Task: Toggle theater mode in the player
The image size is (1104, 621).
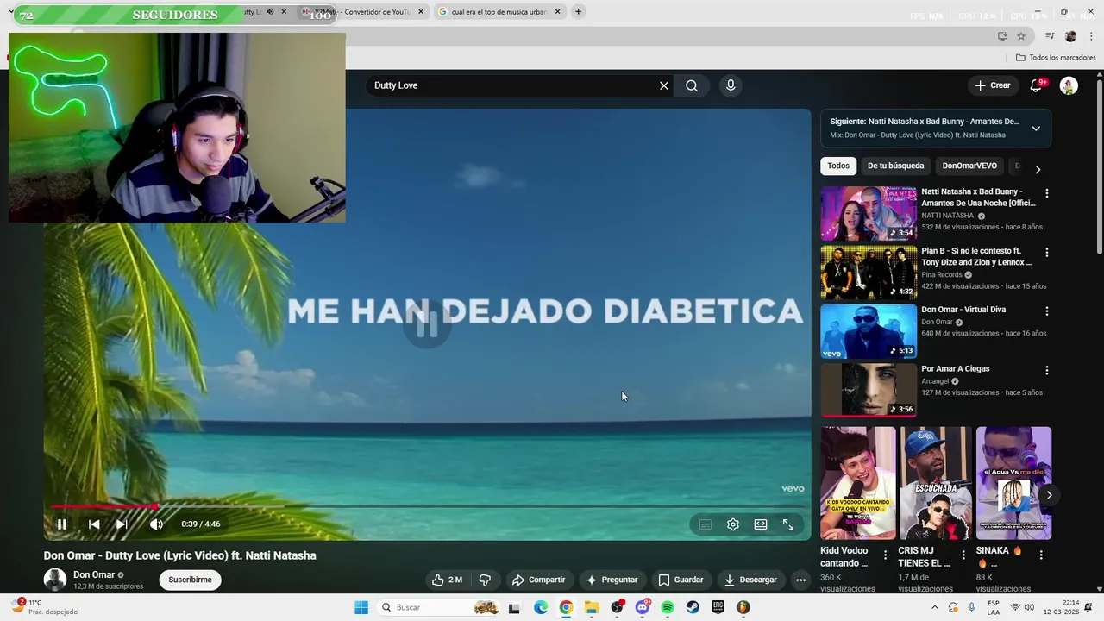Action: pyautogui.click(x=761, y=524)
